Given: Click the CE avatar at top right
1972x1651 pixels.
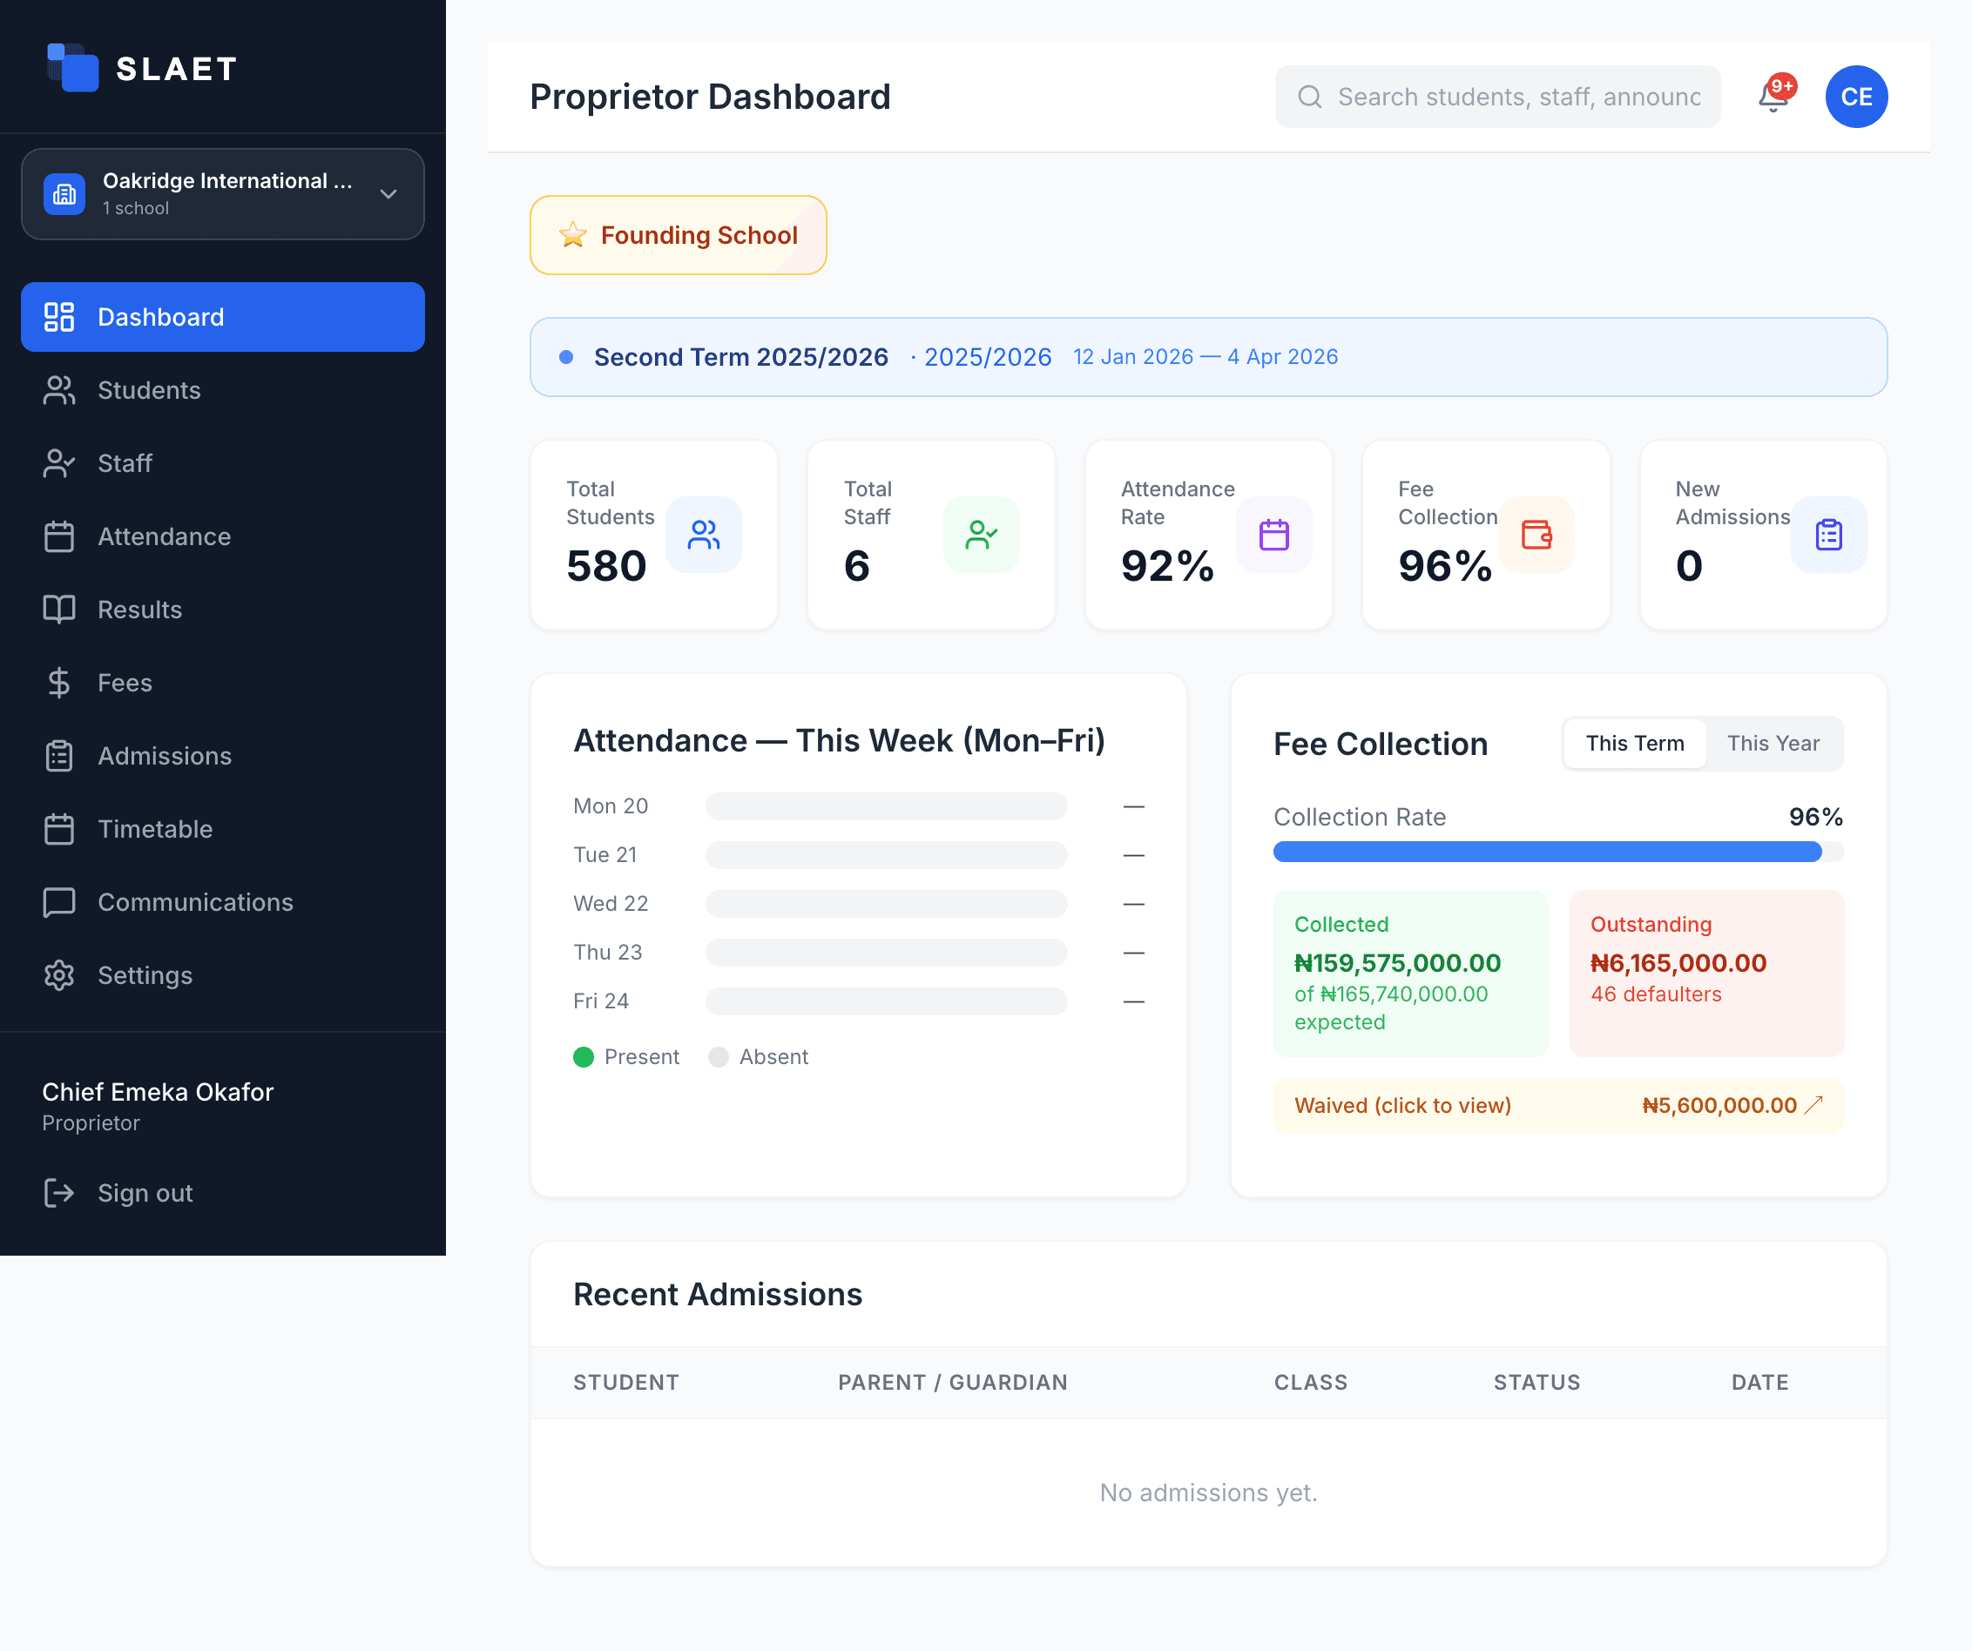Looking at the screenshot, I should 1855,96.
